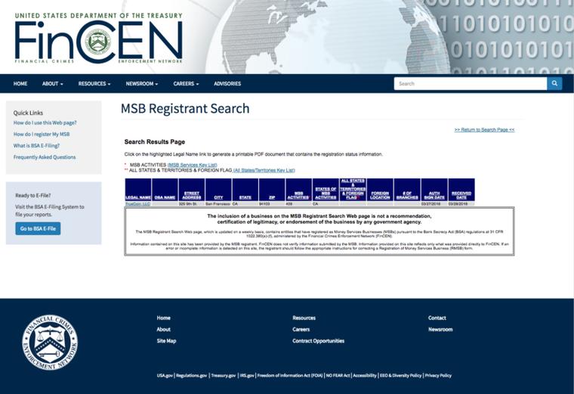The image size is (574, 394).
Task: Open the TrueCoin, LLC legal name link
Action: point(137,203)
